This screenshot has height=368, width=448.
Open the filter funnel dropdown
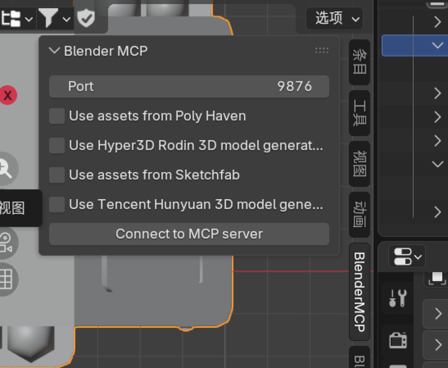[x=55, y=19]
